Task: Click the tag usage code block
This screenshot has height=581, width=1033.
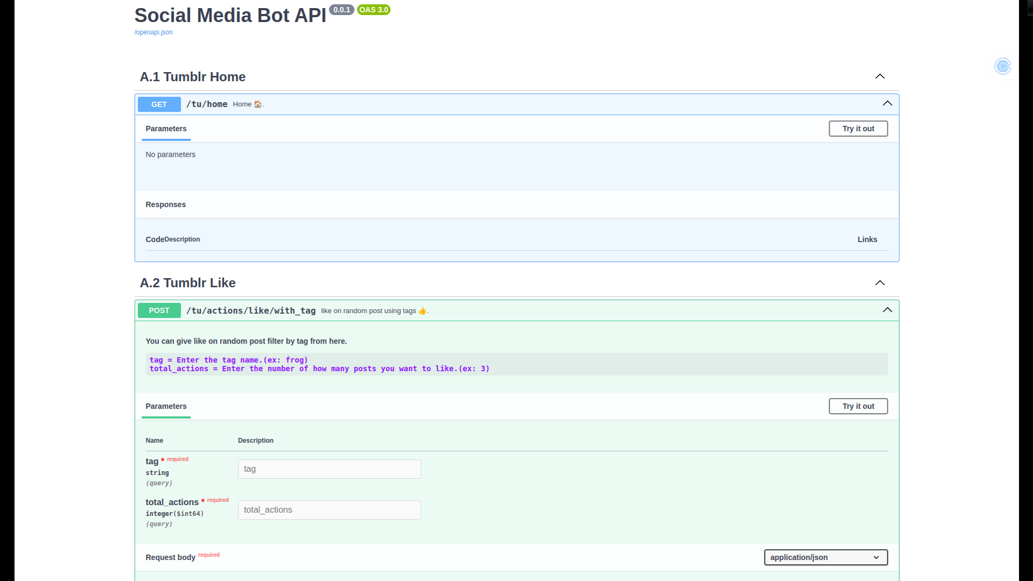Action: [516, 364]
